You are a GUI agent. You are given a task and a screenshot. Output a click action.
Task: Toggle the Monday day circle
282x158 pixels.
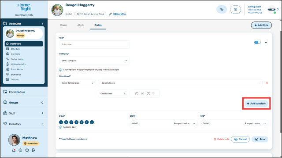tap(66, 122)
